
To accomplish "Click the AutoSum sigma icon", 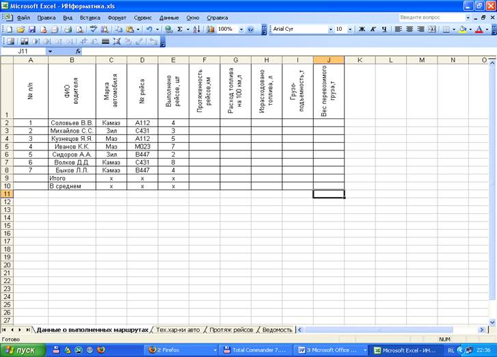I will click(x=180, y=29).
